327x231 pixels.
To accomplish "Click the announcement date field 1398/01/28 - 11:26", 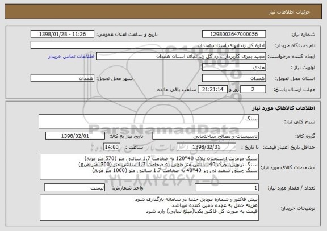I will (x=62, y=34).
